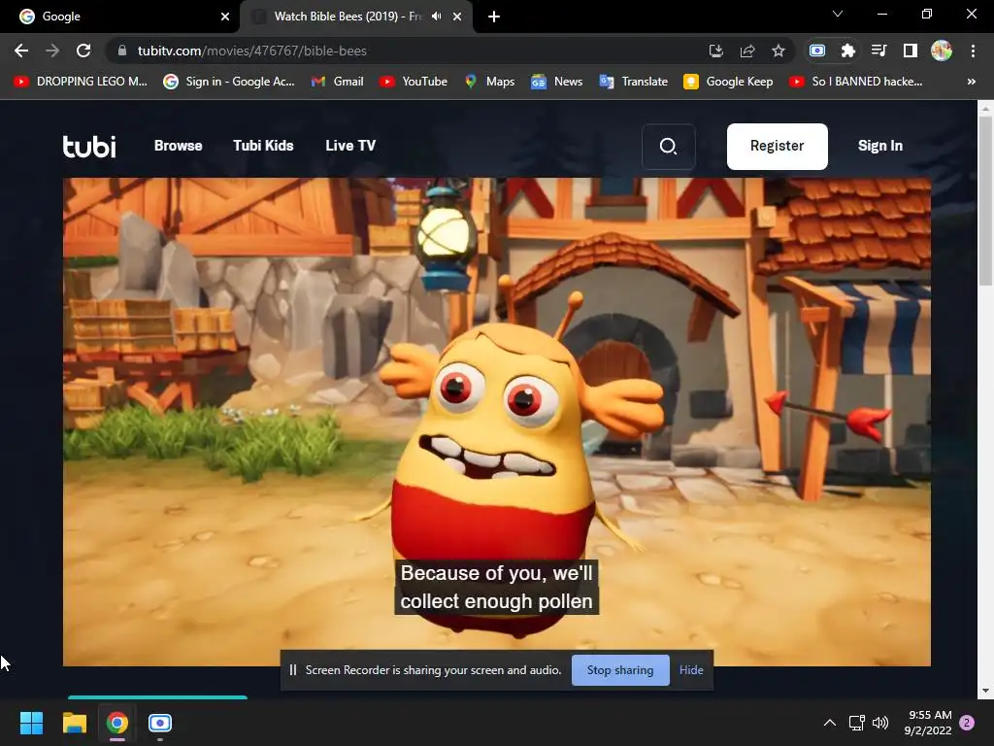994x746 pixels.
Task: Open the Maps bookmark
Action: point(489,82)
